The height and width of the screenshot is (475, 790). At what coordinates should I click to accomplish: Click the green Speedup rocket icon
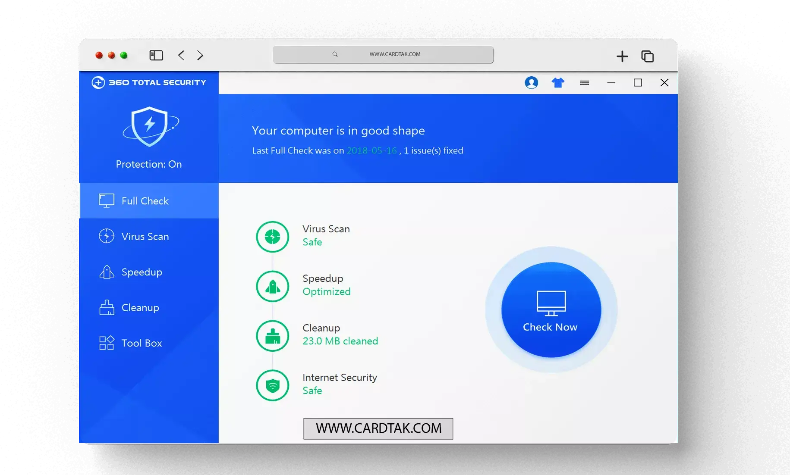(272, 286)
